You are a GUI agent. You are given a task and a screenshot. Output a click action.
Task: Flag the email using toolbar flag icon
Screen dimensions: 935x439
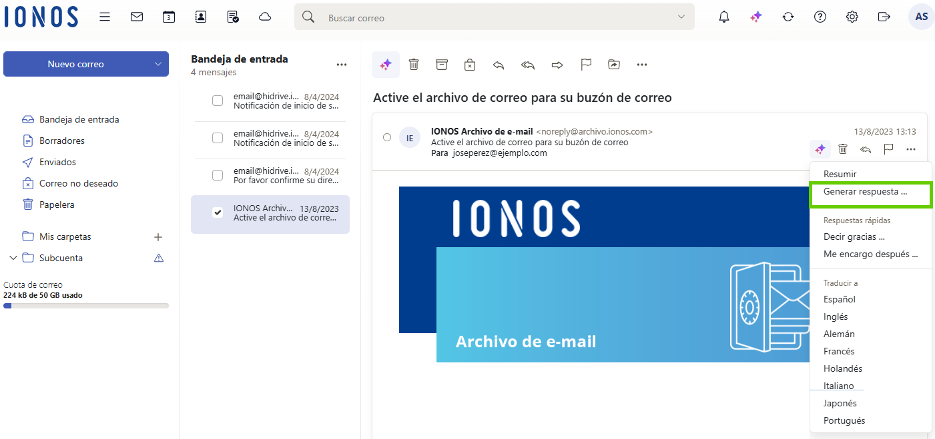pyautogui.click(x=586, y=65)
